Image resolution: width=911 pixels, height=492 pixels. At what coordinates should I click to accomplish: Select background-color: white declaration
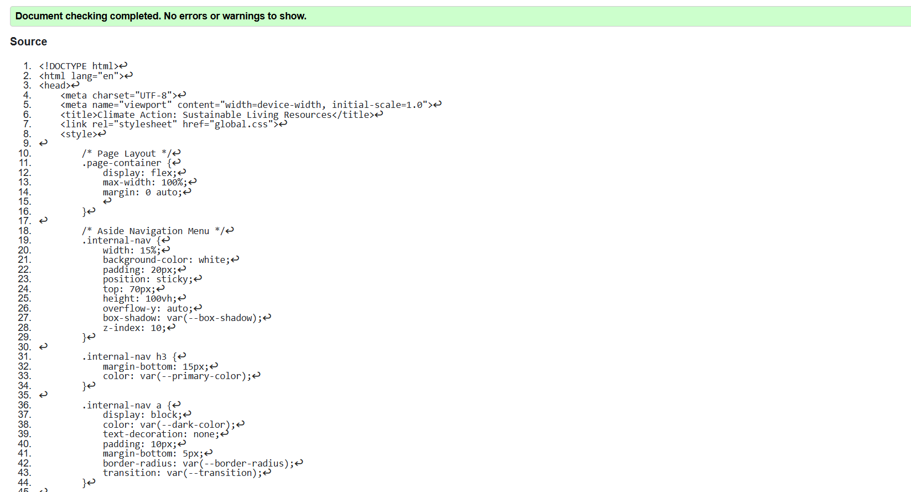(171, 260)
